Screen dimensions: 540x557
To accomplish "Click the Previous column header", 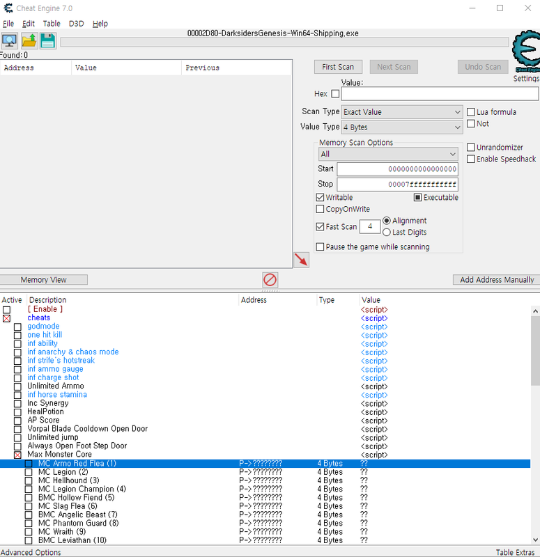I will pyautogui.click(x=236, y=68).
